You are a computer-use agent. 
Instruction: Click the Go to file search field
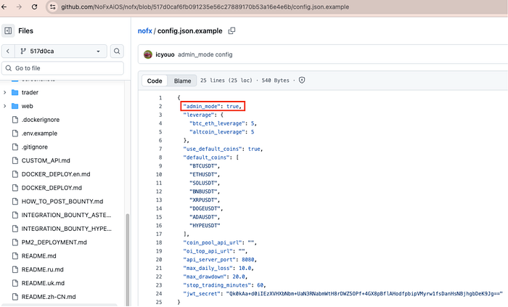click(x=64, y=68)
